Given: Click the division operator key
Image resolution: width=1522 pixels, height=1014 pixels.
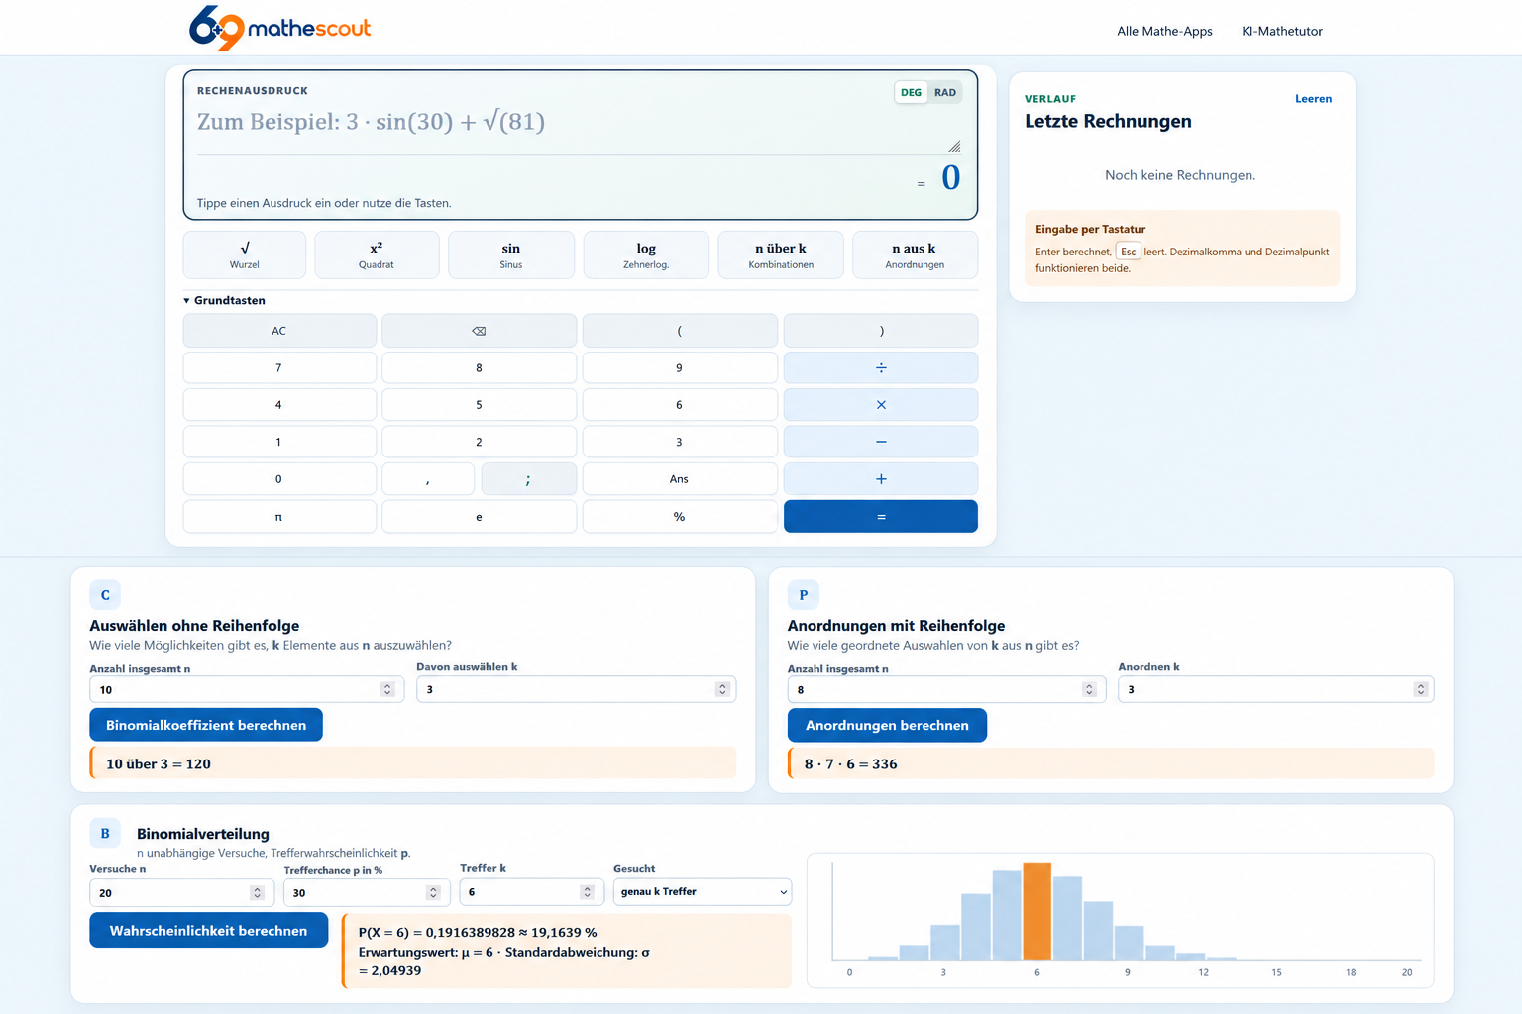Looking at the screenshot, I should pyautogui.click(x=881, y=368).
